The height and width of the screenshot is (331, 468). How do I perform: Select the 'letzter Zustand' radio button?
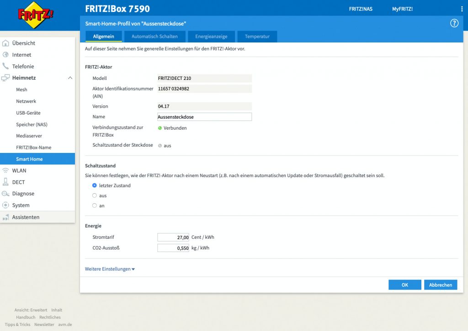point(94,185)
